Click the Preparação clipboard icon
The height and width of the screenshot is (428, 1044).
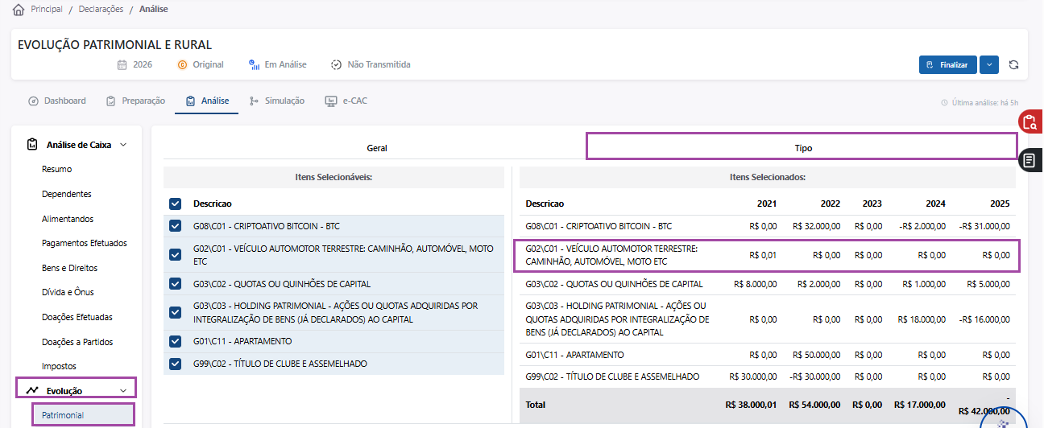111,101
